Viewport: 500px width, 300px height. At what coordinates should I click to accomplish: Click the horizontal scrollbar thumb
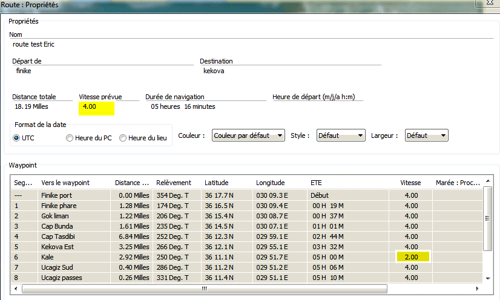pos(205,289)
